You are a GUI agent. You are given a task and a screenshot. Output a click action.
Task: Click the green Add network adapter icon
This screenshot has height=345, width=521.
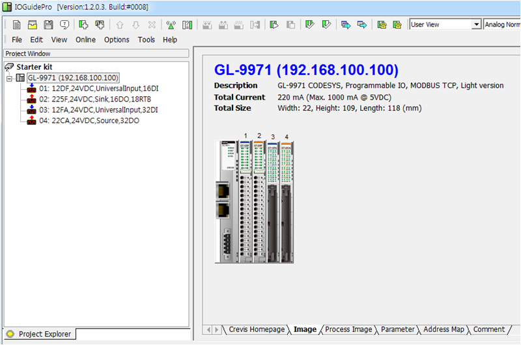[x=83, y=25]
